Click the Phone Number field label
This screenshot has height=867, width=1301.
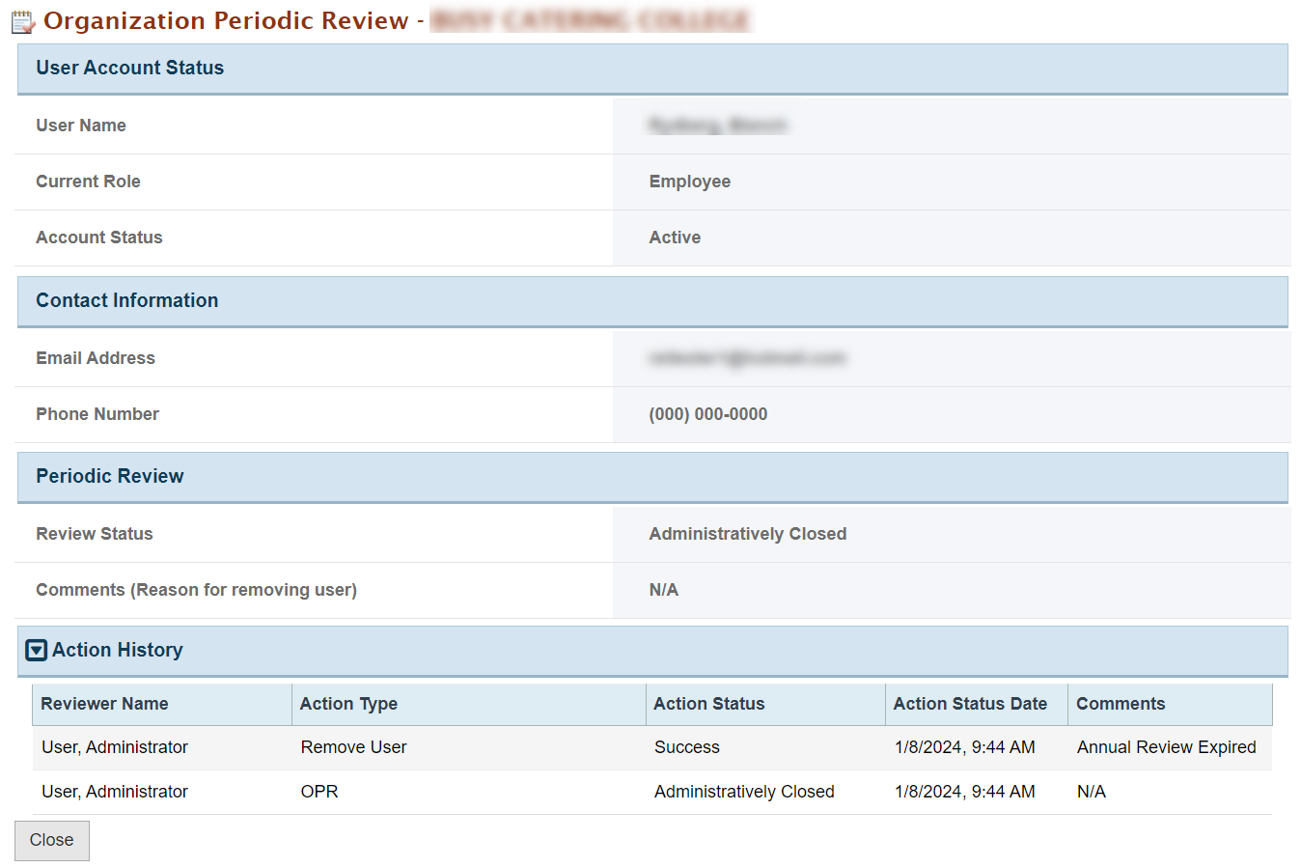click(x=97, y=414)
